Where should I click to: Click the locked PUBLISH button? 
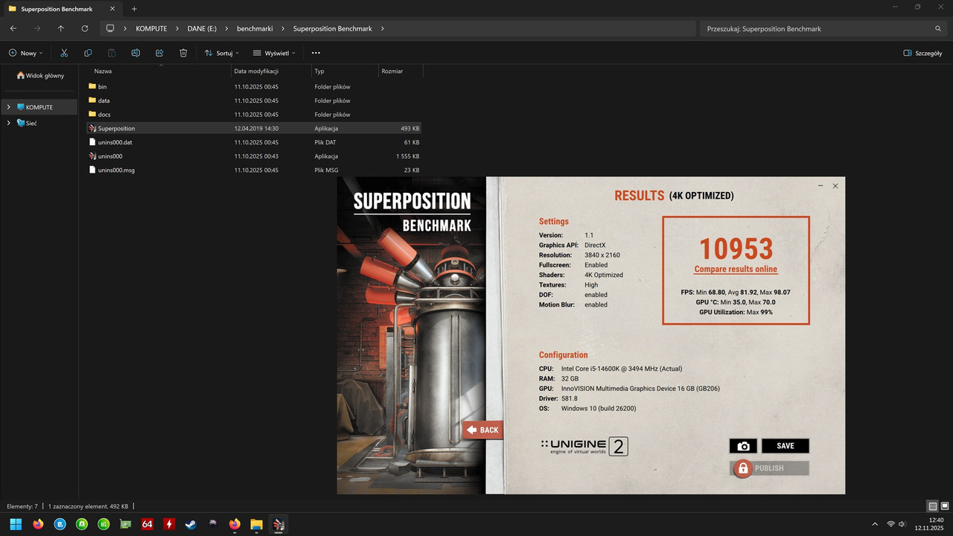(769, 468)
